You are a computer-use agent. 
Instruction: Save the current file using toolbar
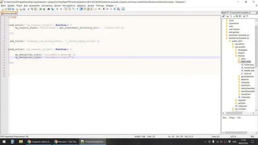9,9
